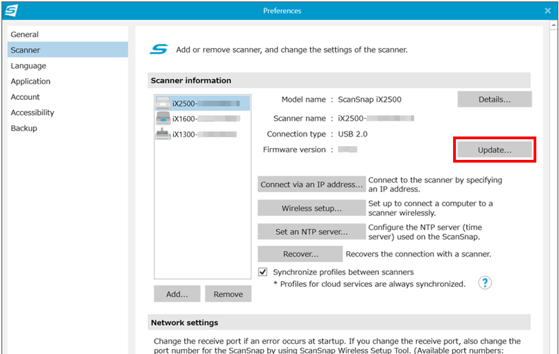Click the scrollbar up arrow
The height and width of the screenshot is (354, 559).
553,25
